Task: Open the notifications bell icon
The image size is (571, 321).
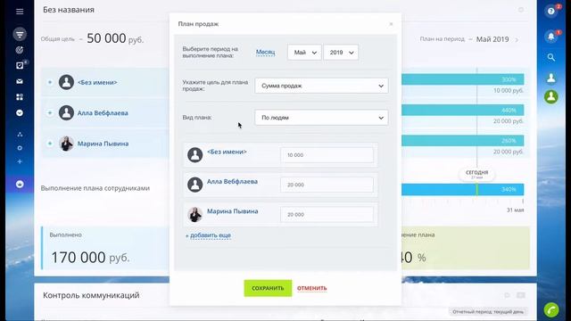Action: [551, 37]
